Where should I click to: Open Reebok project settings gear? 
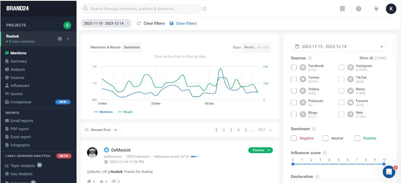60,39
